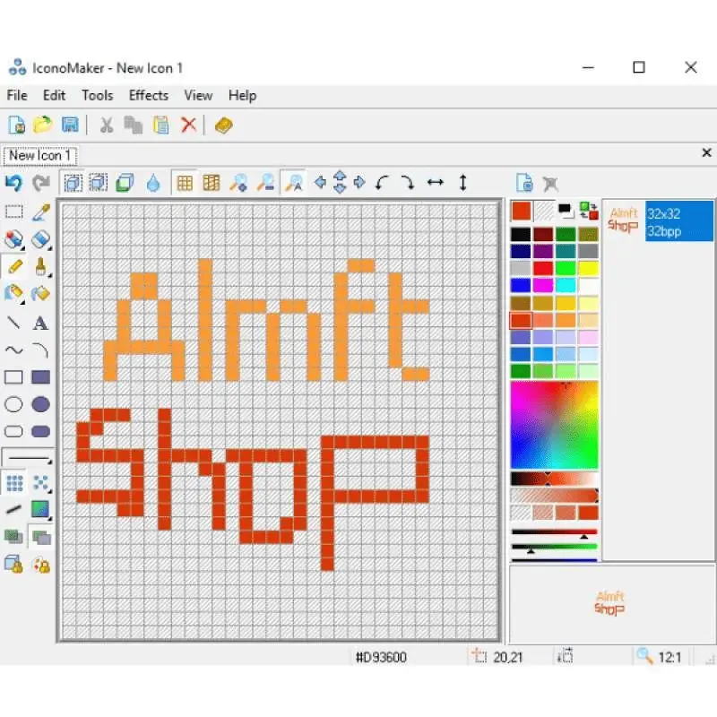Shift image left with the arrow
Viewport: 717px width, 717px height.
point(321,183)
